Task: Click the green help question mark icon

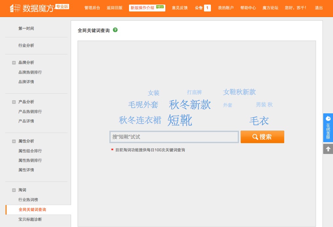Action: click(x=115, y=30)
